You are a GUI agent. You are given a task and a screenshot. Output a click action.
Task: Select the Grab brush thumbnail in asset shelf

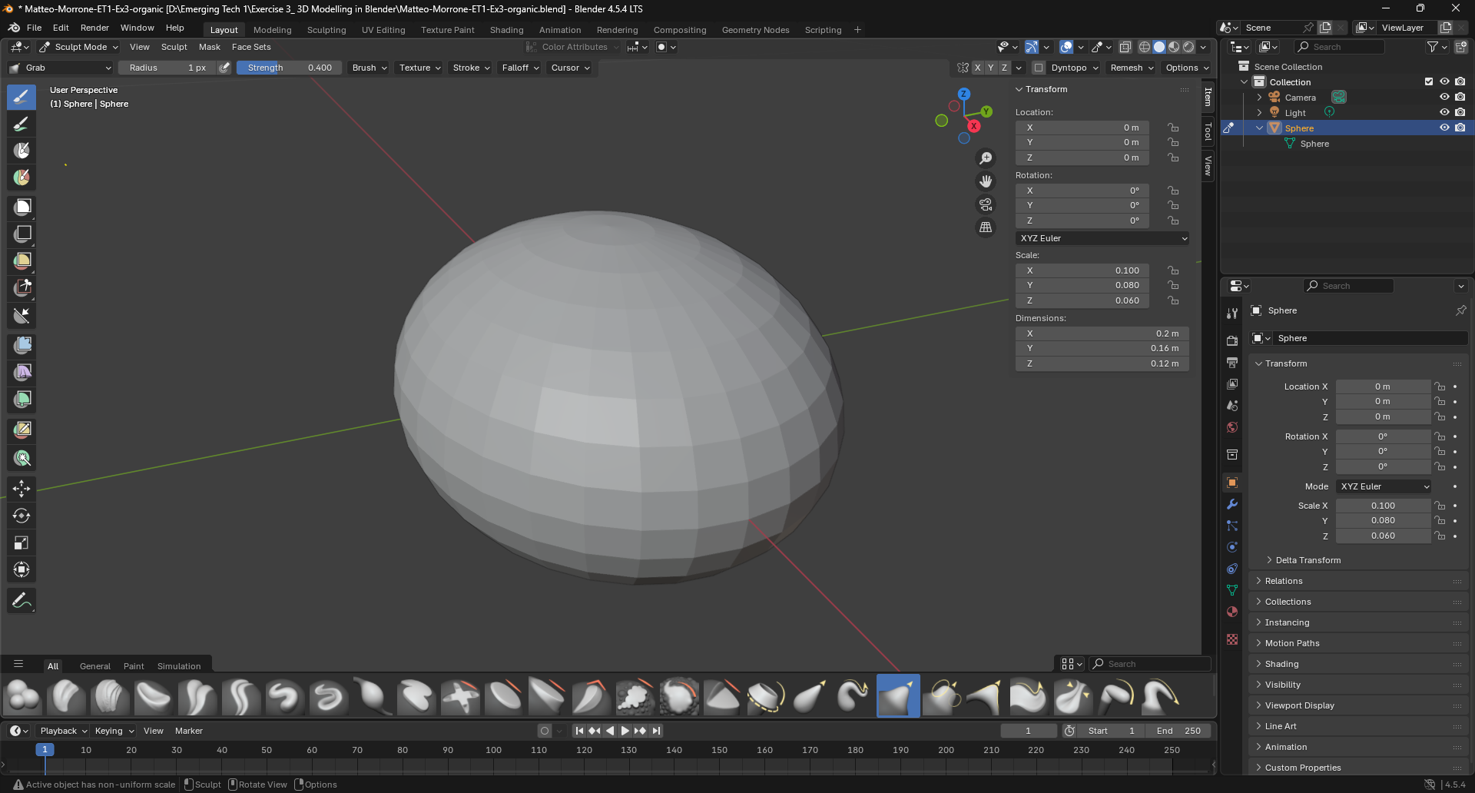tap(897, 696)
